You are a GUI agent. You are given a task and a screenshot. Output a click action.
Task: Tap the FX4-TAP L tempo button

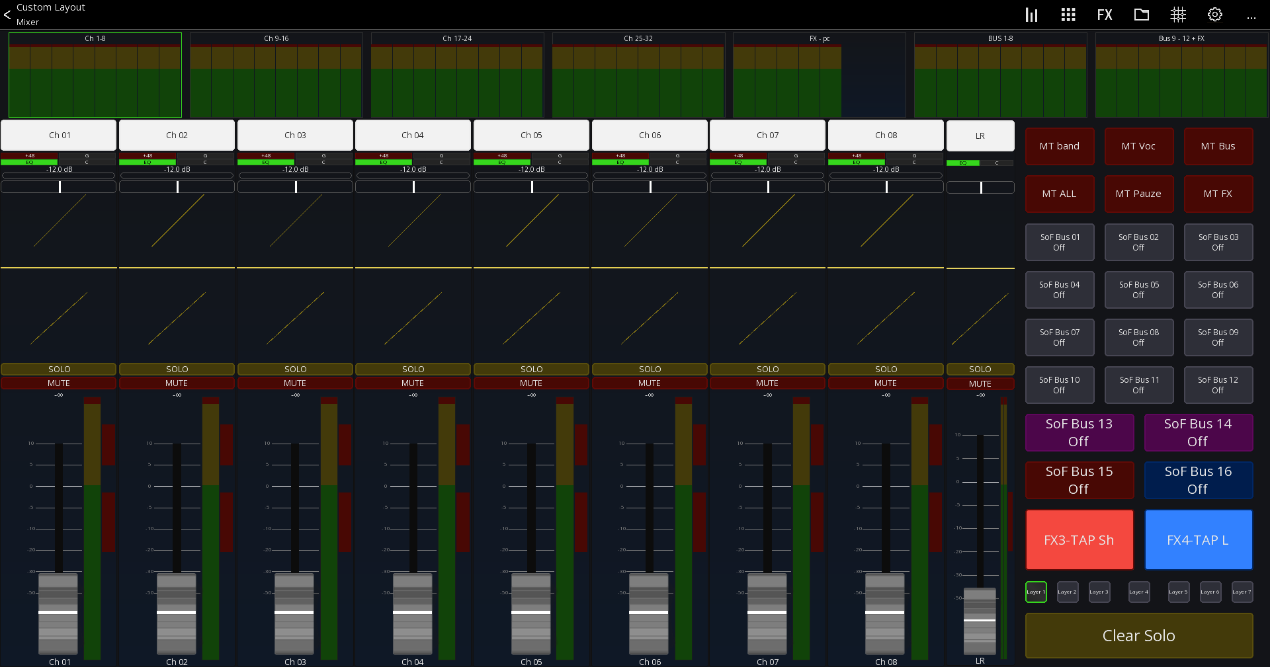(1199, 539)
